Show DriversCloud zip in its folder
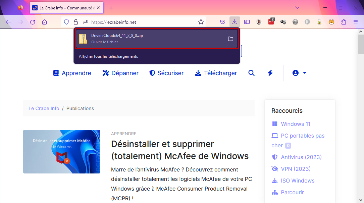 (230, 39)
